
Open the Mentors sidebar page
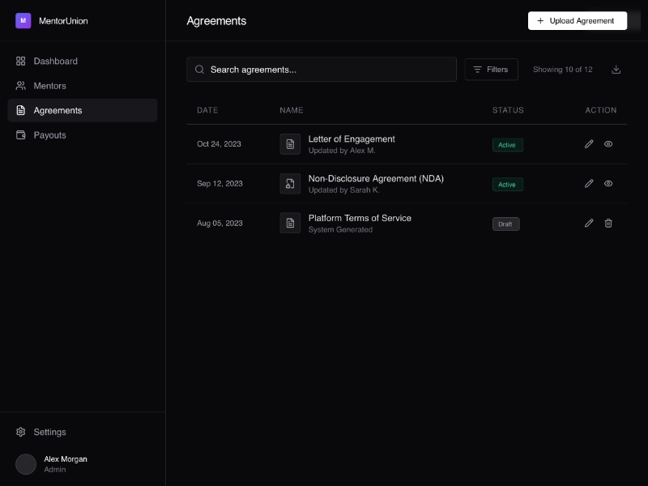tap(49, 86)
